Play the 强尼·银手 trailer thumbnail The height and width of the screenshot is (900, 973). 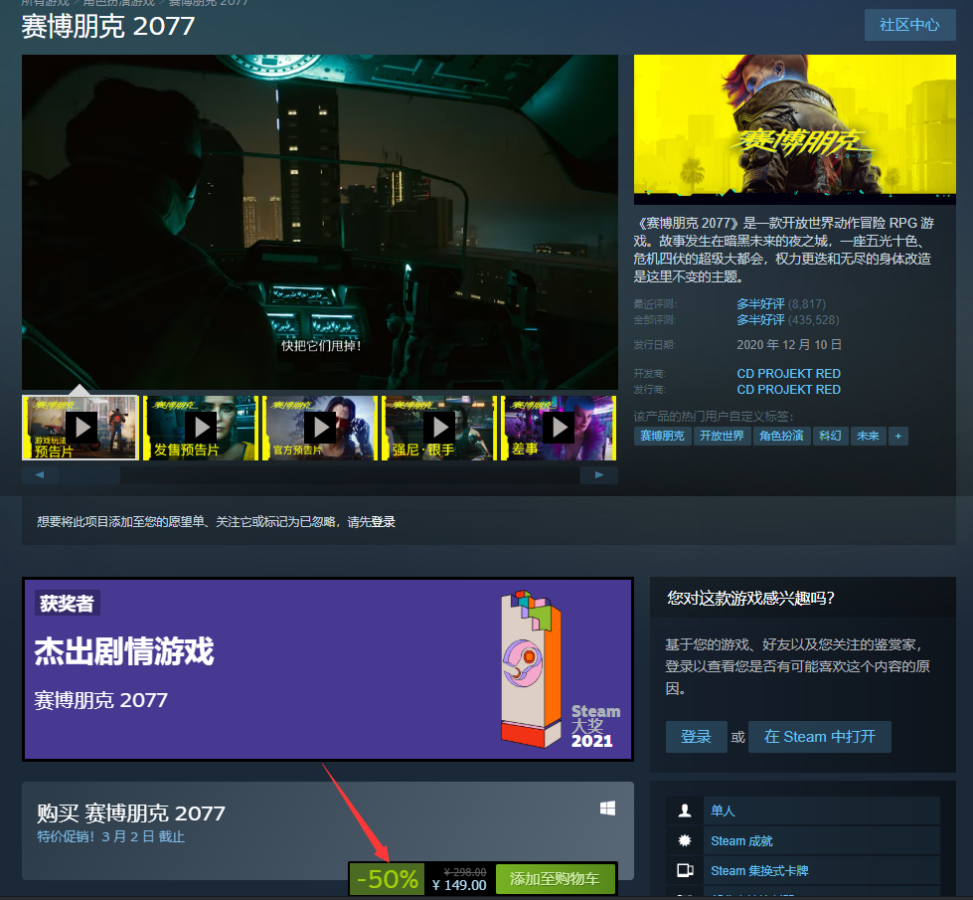pyautogui.click(x=439, y=428)
